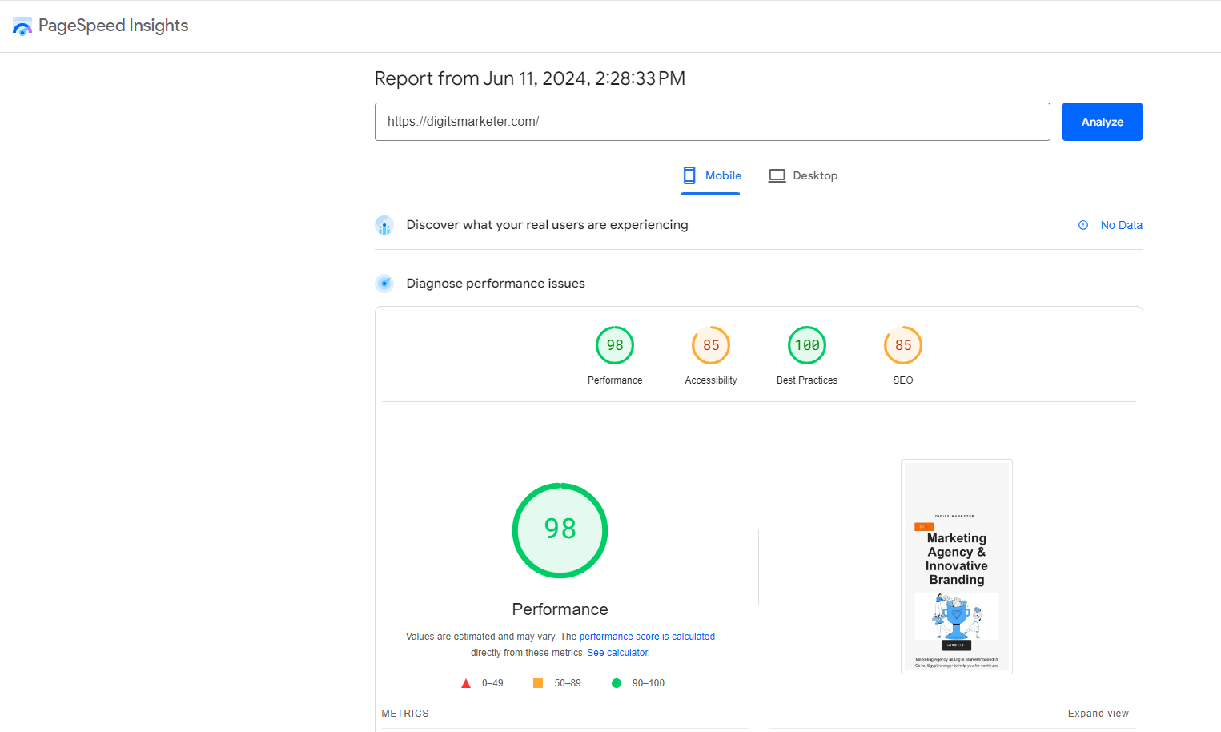Expand view of the metrics section

pyautogui.click(x=1098, y=714)
